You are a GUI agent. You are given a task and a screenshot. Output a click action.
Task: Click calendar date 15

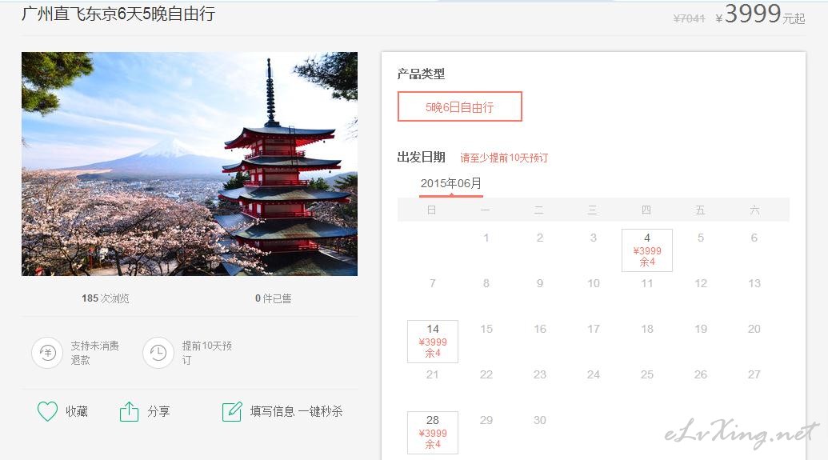486,329
